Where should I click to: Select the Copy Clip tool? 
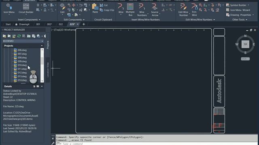pyautogui.click(x=107, y=10)
